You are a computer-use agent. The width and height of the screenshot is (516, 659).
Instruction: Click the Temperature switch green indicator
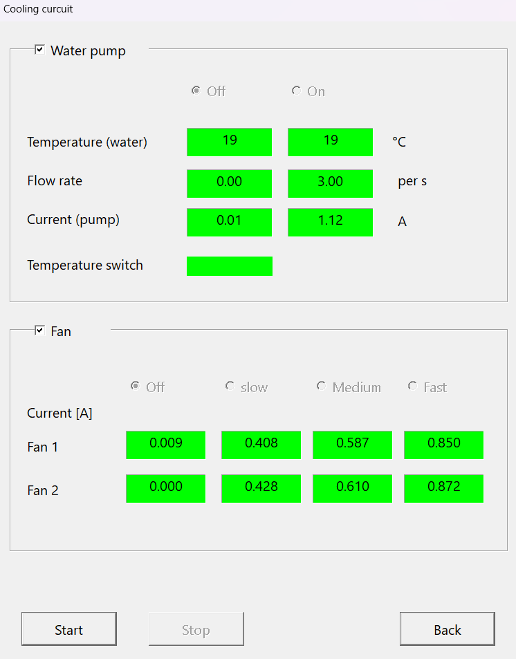point(230,266)
